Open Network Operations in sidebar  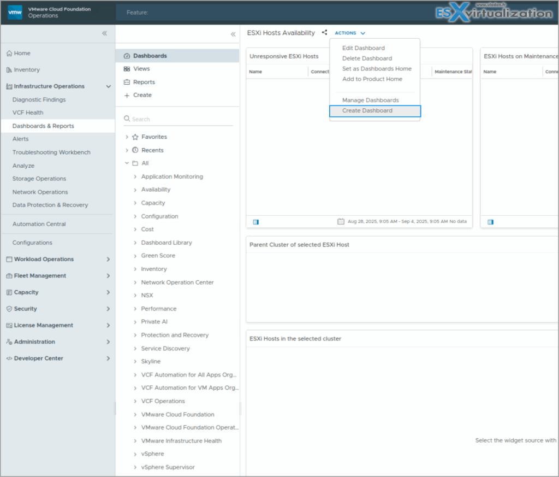(40, 192)
